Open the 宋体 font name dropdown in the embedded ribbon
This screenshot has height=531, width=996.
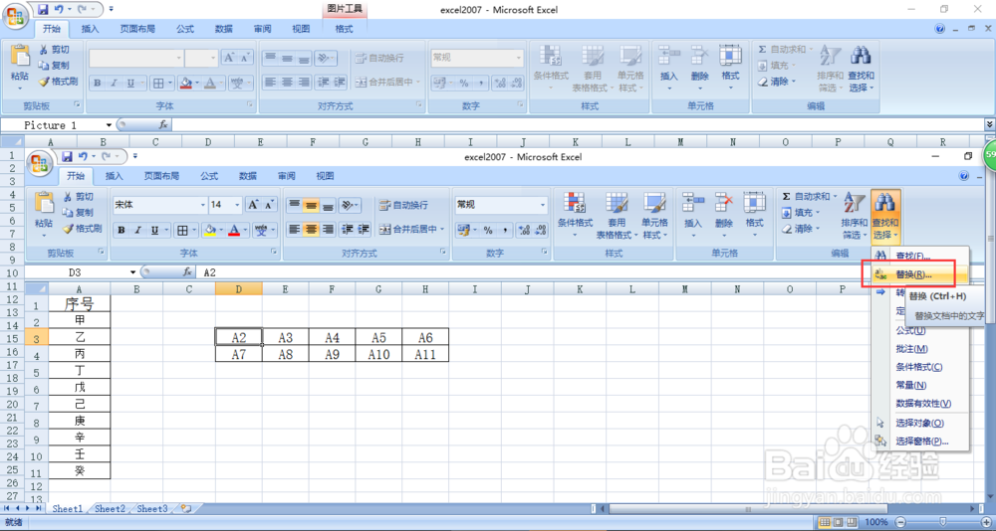click(203, 205)
